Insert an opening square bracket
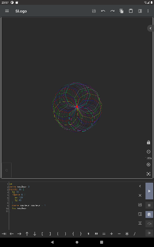Image resolution: width=154 pixels, height=247 pixels. (42, 234)
